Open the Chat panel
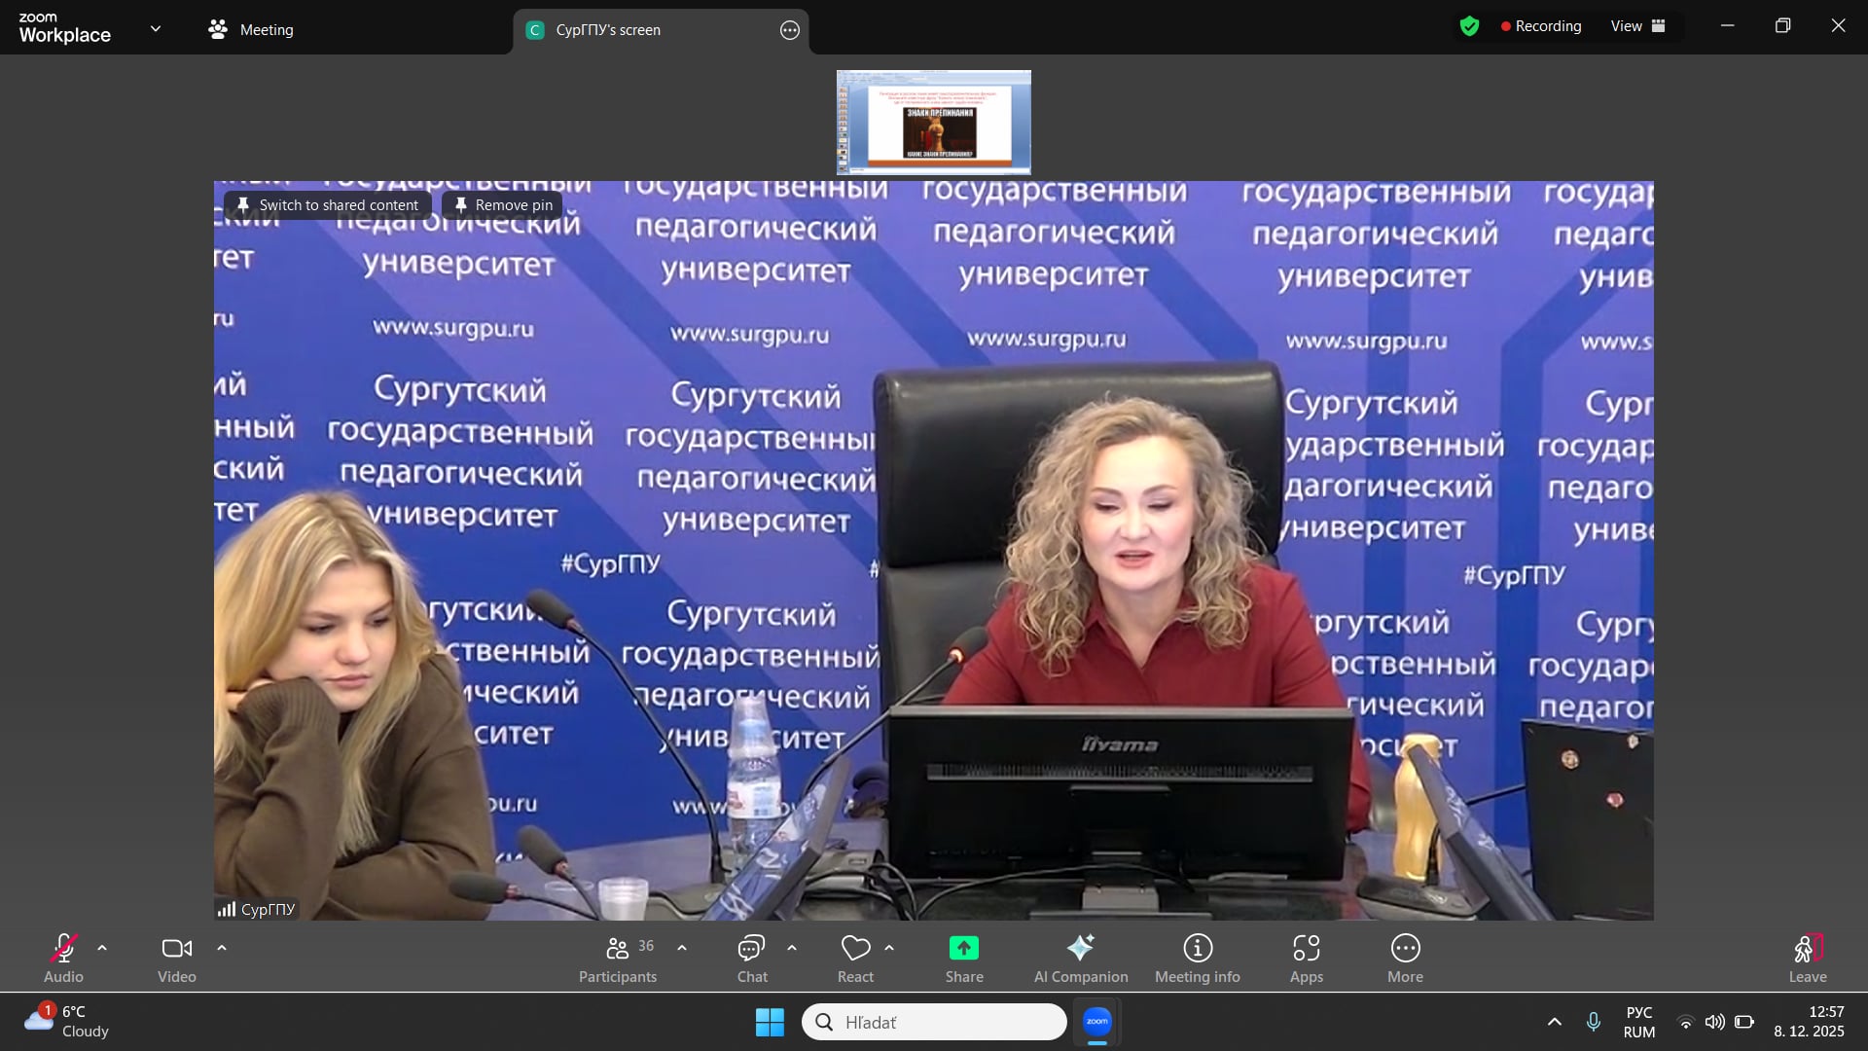1868x1051 pixels. 751,948
